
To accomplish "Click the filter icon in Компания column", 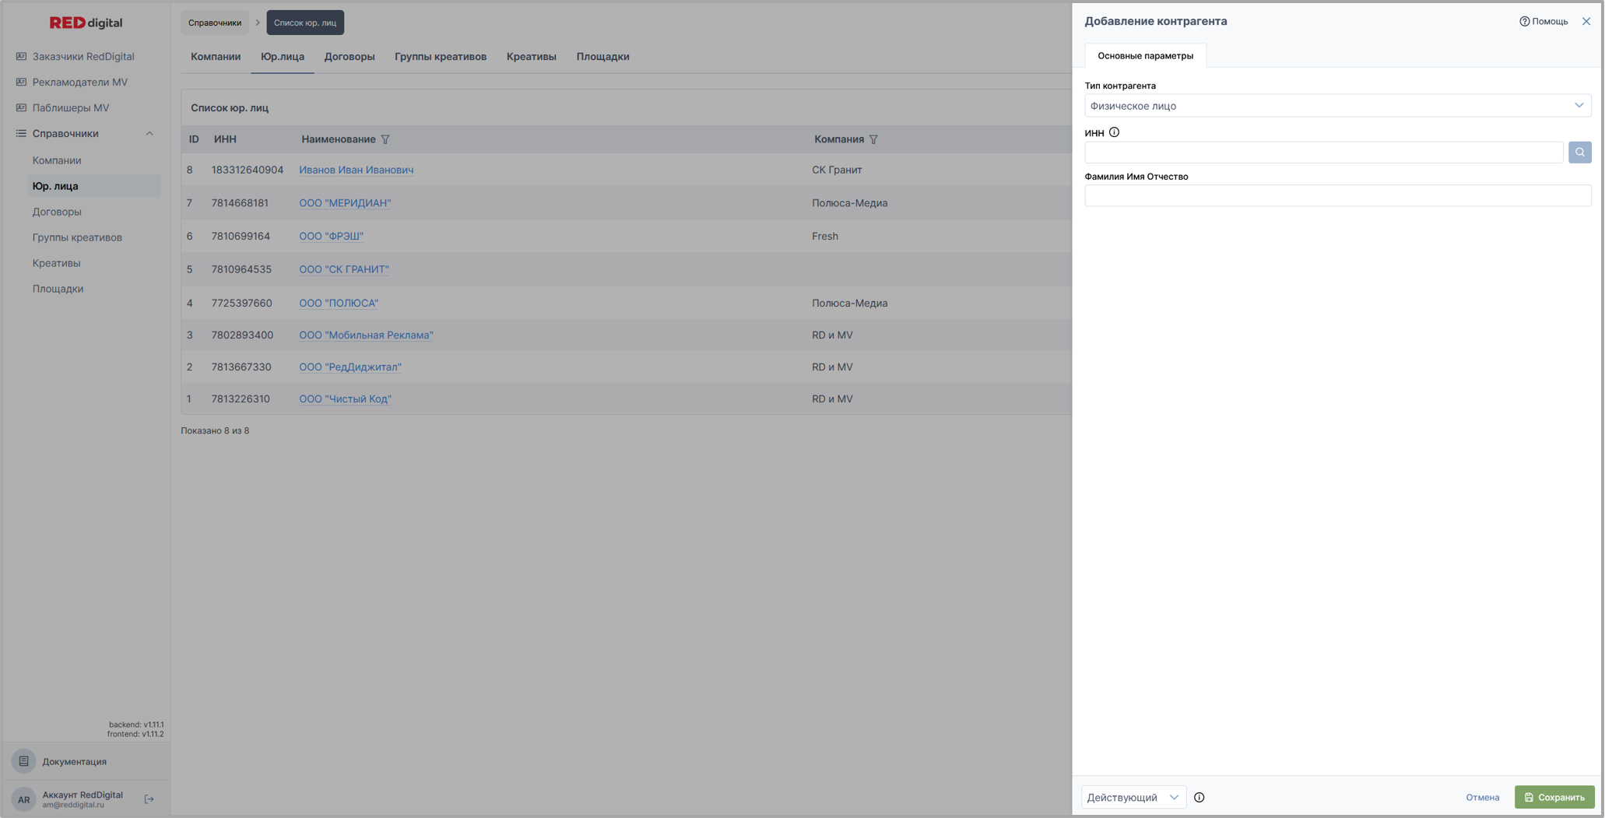I will [873, 139].
